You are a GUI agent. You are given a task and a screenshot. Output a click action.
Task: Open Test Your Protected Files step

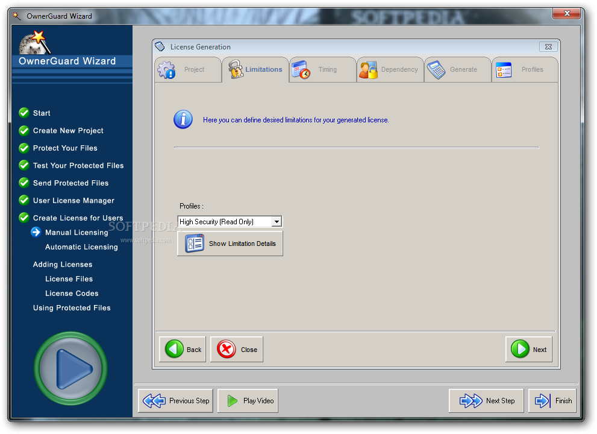[x=78, y=166]
